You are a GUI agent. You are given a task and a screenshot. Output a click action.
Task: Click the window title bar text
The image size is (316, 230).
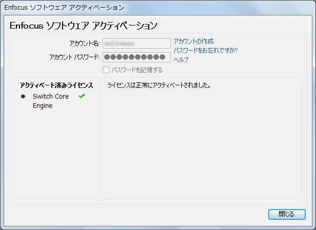(64, 8)
